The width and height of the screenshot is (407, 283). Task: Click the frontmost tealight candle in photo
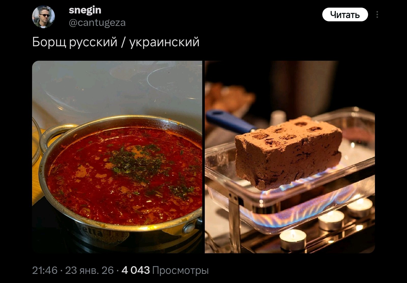tap(293, 239)
